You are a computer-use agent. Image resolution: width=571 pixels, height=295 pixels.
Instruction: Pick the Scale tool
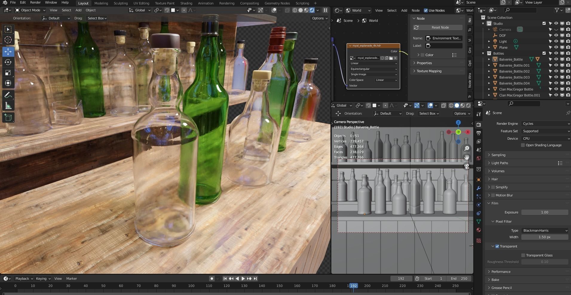(8, 73)
